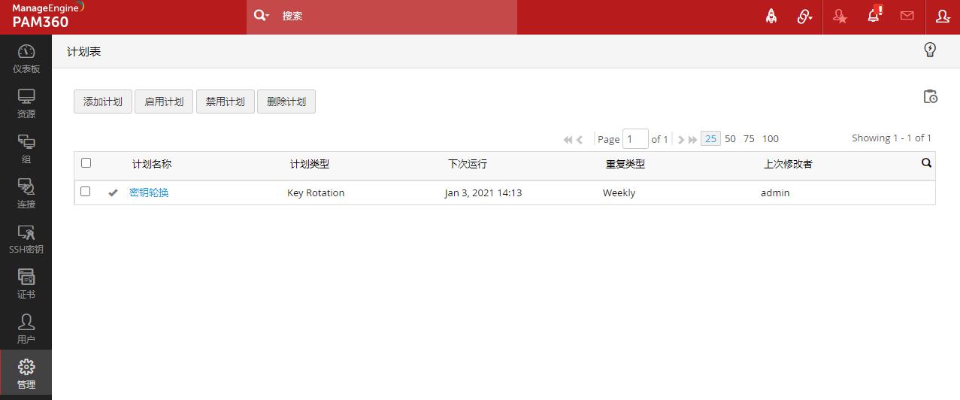Image resolution: width=960 pixels, height=400 pixels.
Task: Click the lightbulb tips icon
Action: pyautogui.click(x=930, y=50)
